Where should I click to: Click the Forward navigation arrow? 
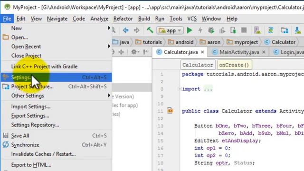click(137, 30)
